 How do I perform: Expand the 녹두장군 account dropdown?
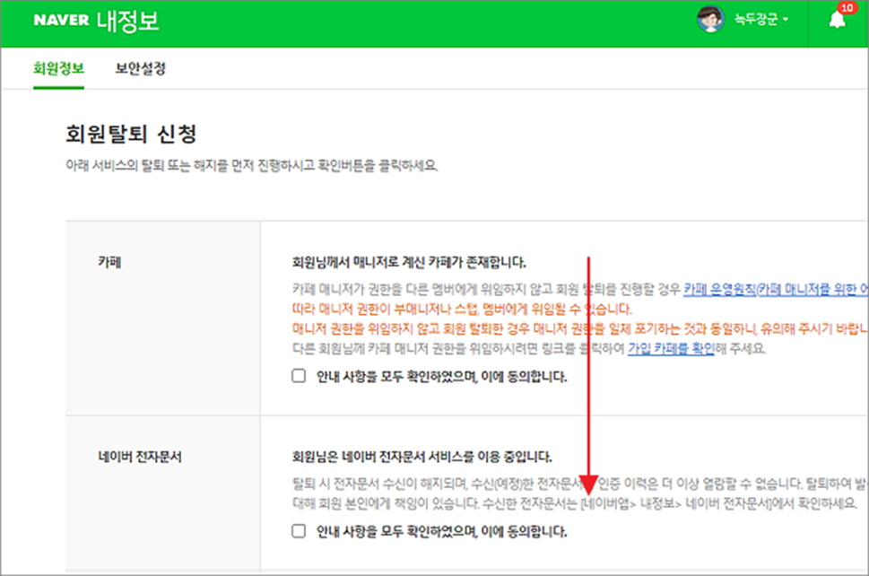click(760, 20)
